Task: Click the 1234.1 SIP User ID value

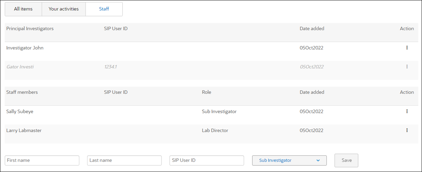Action: [x=111, y=67]
